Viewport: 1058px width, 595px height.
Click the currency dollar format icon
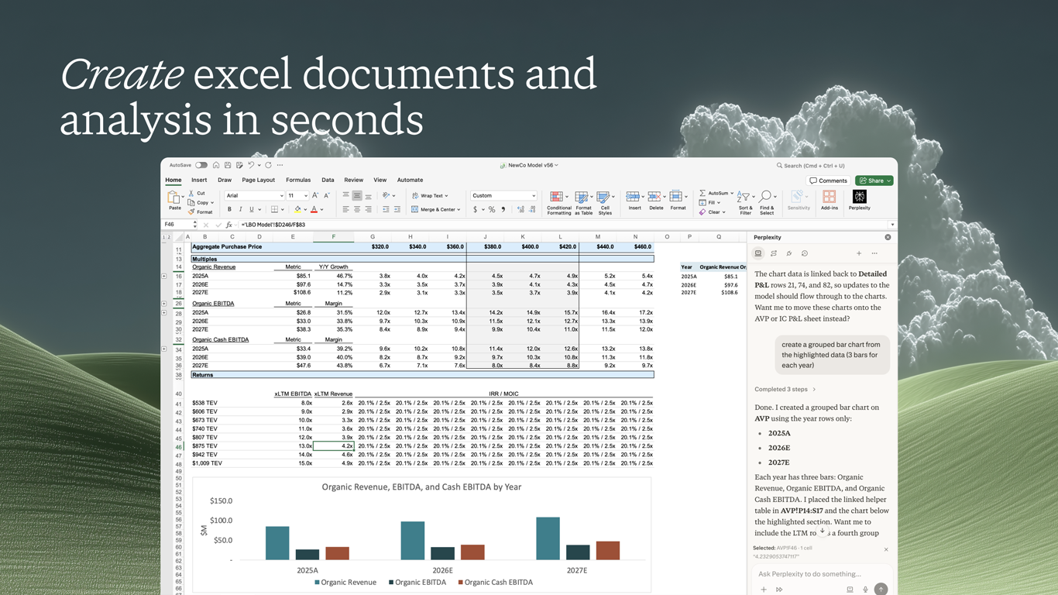[475, 209]
